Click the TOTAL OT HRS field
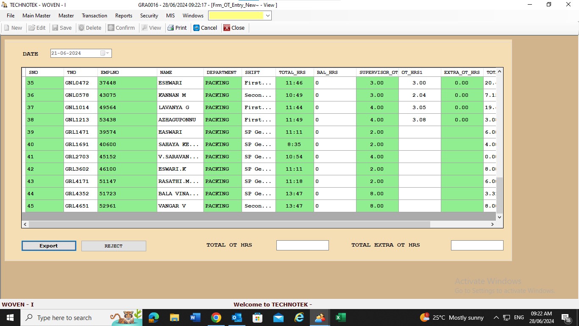 pos(302,245)
